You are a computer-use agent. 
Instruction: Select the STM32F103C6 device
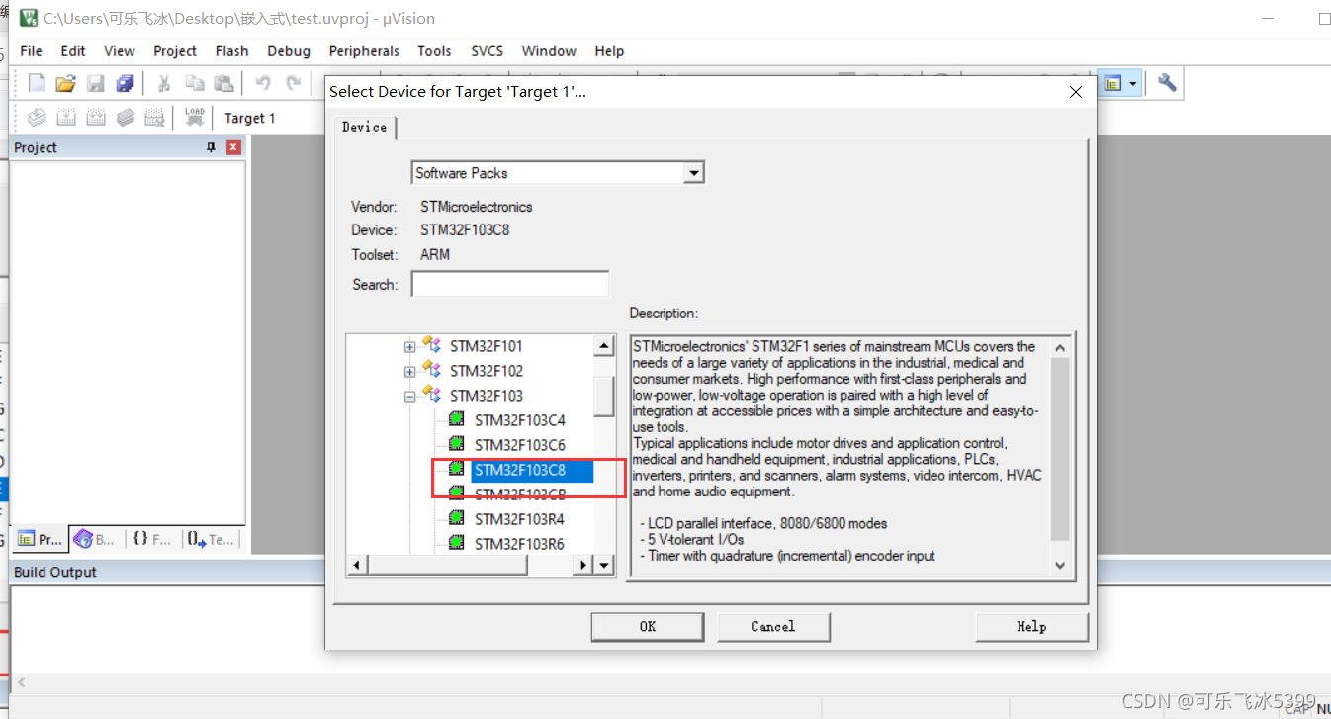[x=520, y=445]
